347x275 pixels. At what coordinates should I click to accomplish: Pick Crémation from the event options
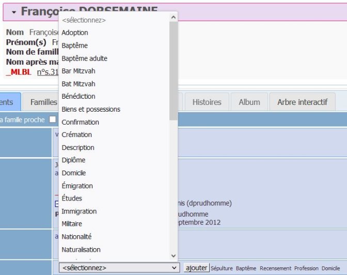[x=77, y=134]
